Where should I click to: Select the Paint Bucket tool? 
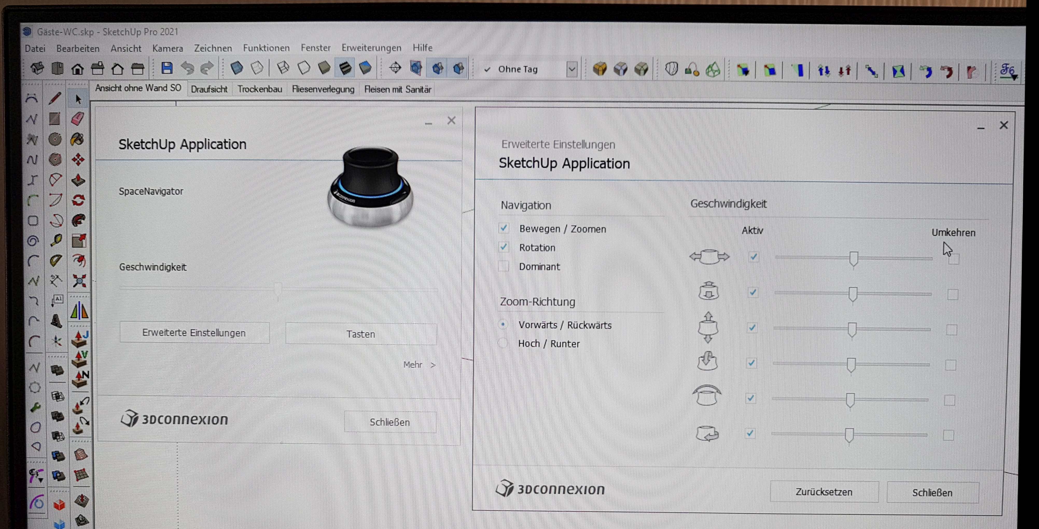click(x=78, y=139)
